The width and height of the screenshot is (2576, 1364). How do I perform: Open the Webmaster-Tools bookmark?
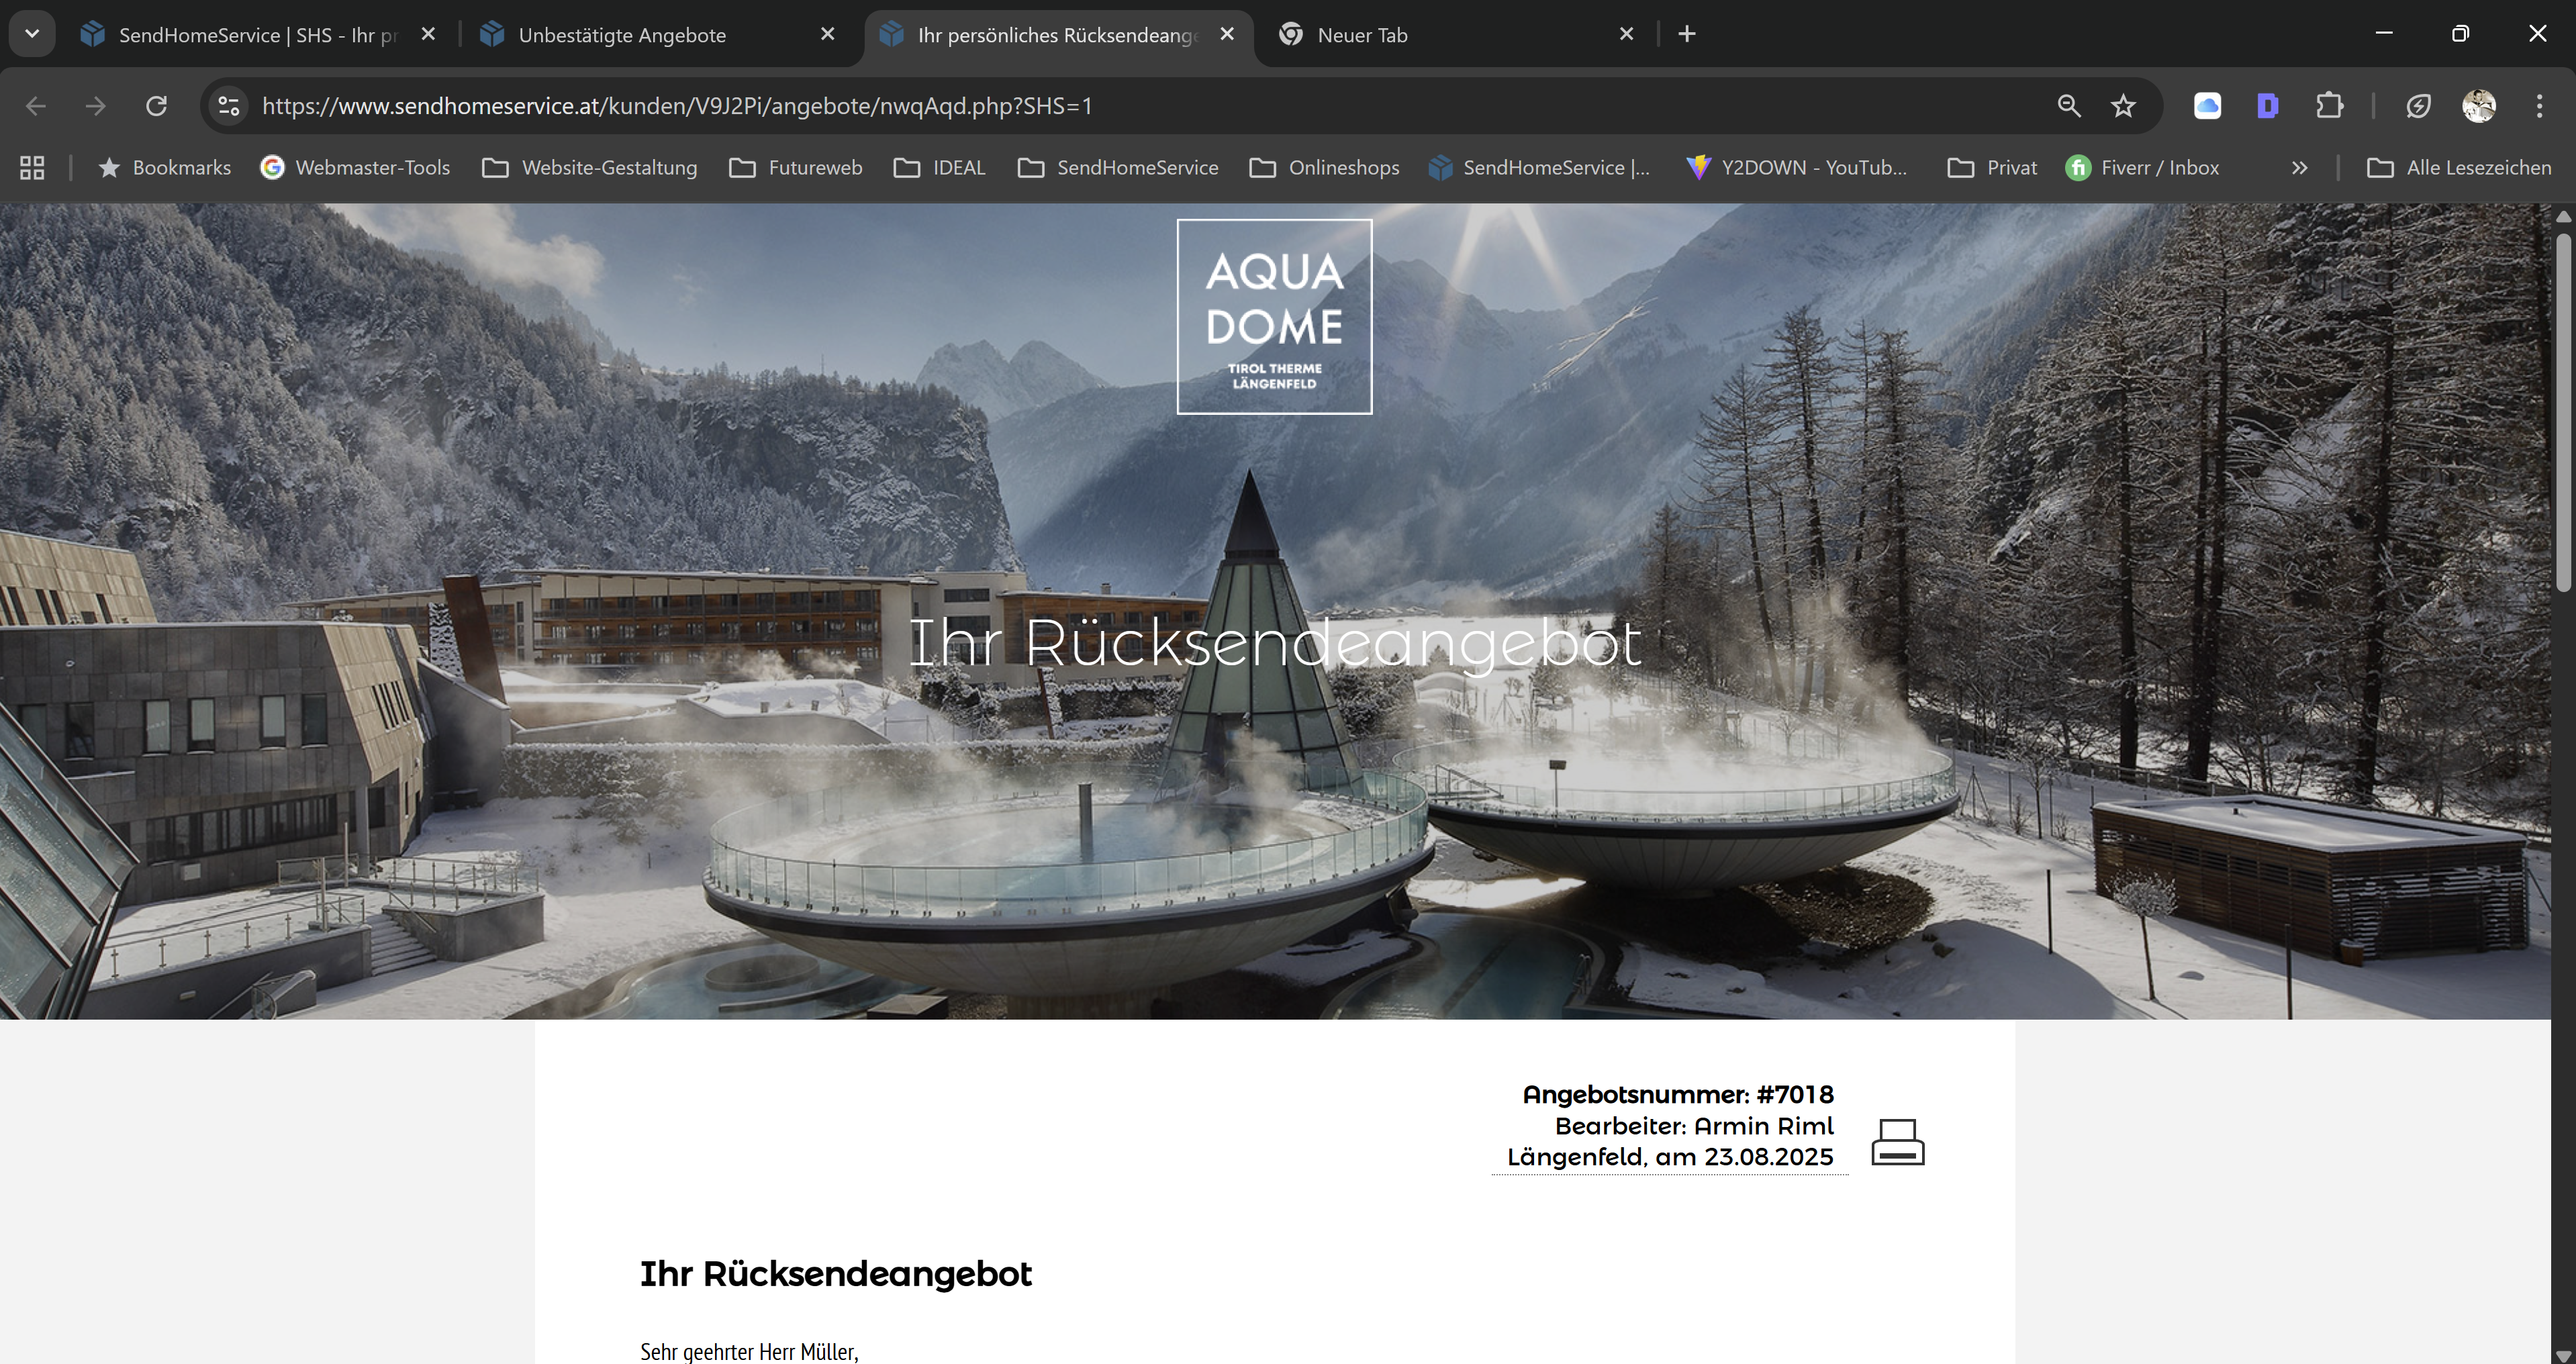click(x=356, y=168)
